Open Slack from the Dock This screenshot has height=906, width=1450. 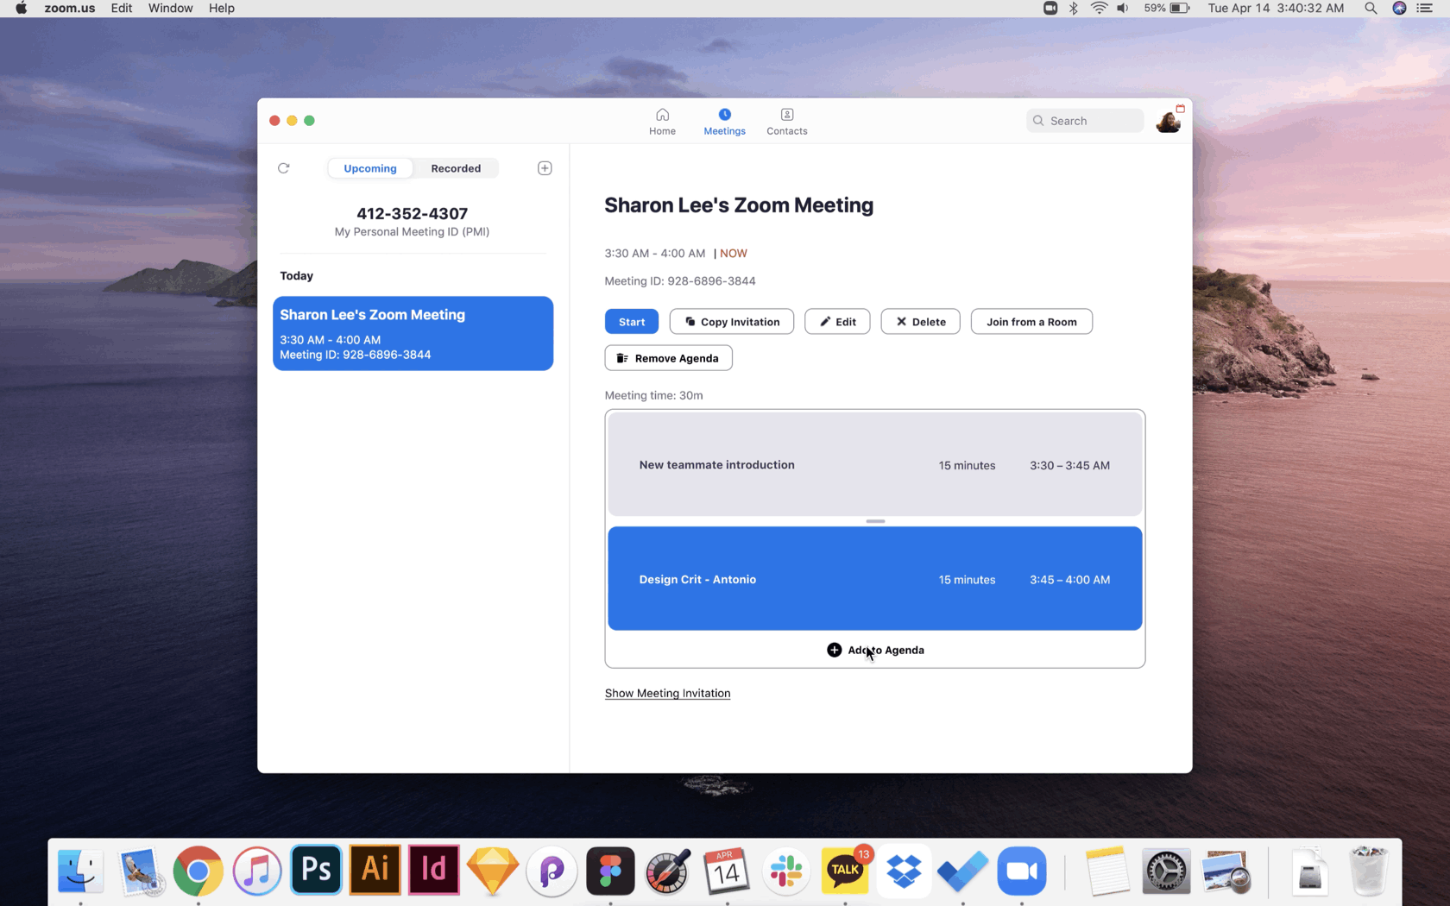[785, 870]
